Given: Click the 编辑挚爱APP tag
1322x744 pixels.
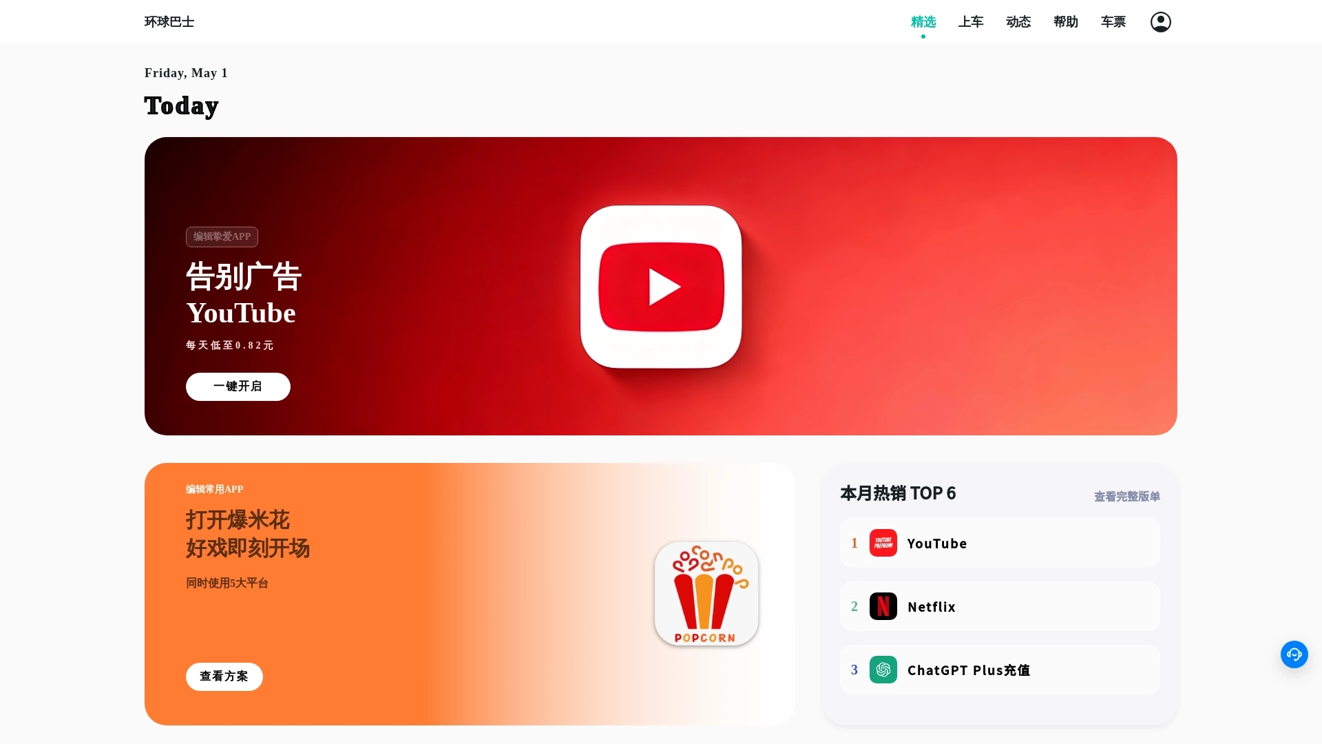Looking at the screenshot, I should [x=222, y=237].
